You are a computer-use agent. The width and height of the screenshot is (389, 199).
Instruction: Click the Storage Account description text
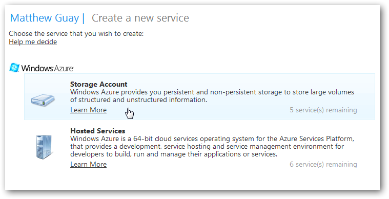click(212, 96)
